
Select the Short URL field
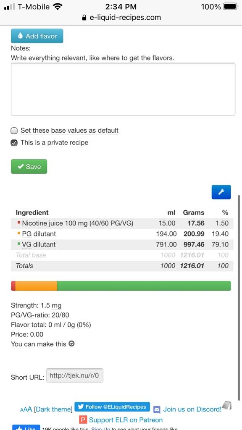tap(75, 375)
